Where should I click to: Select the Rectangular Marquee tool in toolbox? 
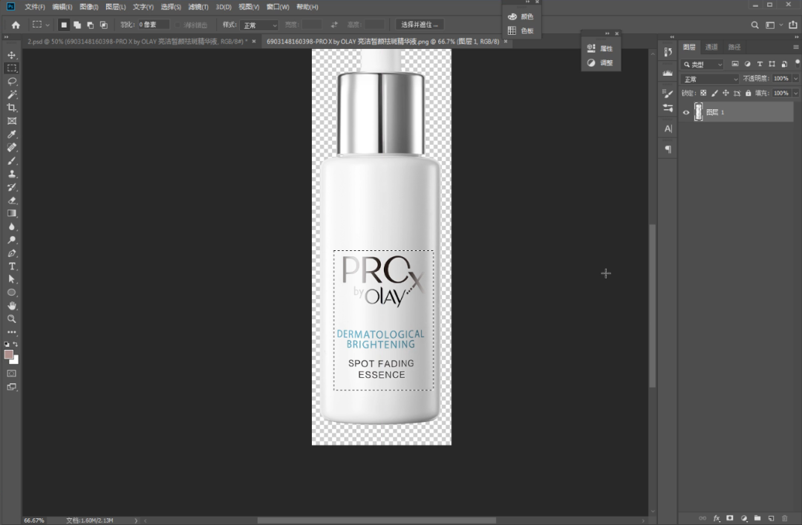tap(12, 68)
